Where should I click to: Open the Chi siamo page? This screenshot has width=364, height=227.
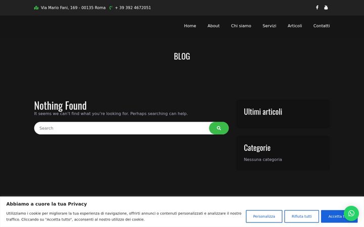click(241, 26)
